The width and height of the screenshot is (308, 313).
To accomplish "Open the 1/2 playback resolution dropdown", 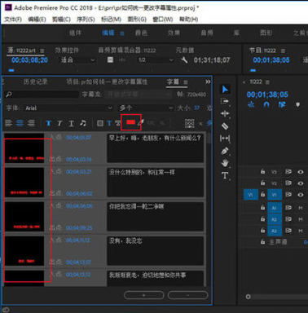I will click(156, 60).
